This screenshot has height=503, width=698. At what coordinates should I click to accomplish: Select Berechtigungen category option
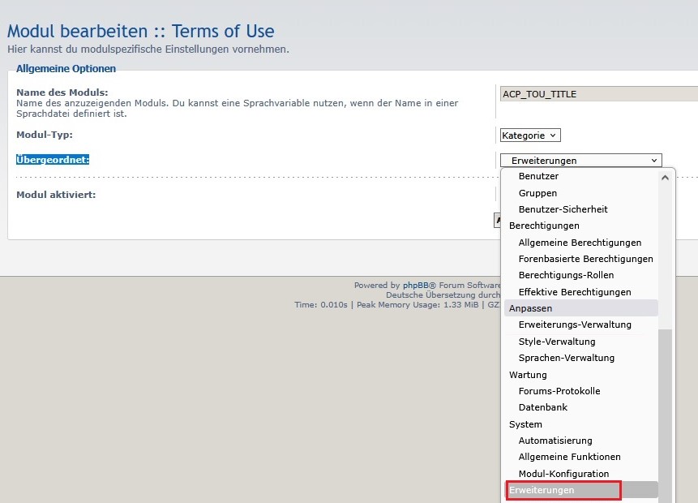(x=544, y=226)
